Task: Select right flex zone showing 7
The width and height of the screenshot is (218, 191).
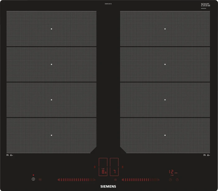Action: [114, 167]
